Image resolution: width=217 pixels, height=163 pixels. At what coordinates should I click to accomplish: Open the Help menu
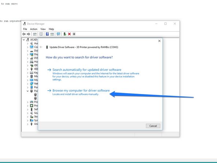[51, 29]
